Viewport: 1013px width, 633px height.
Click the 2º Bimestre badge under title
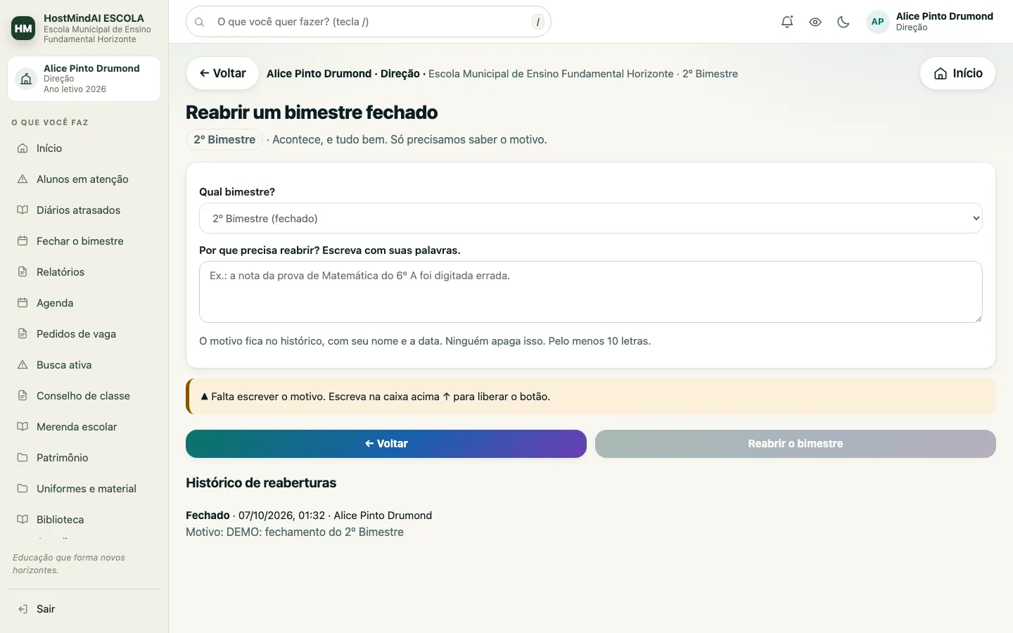(x=224, y=140)
